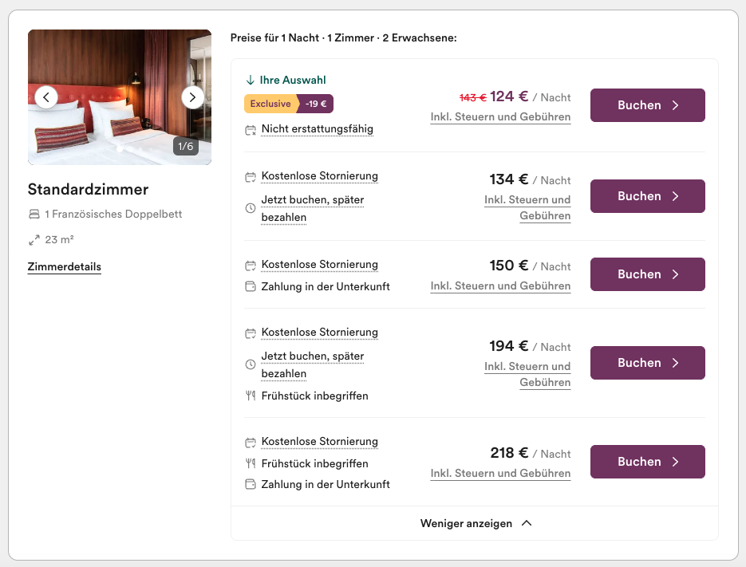Click the room size icon next to 23 m²
This screenshot has height=567, width=746.
(34, 240)
